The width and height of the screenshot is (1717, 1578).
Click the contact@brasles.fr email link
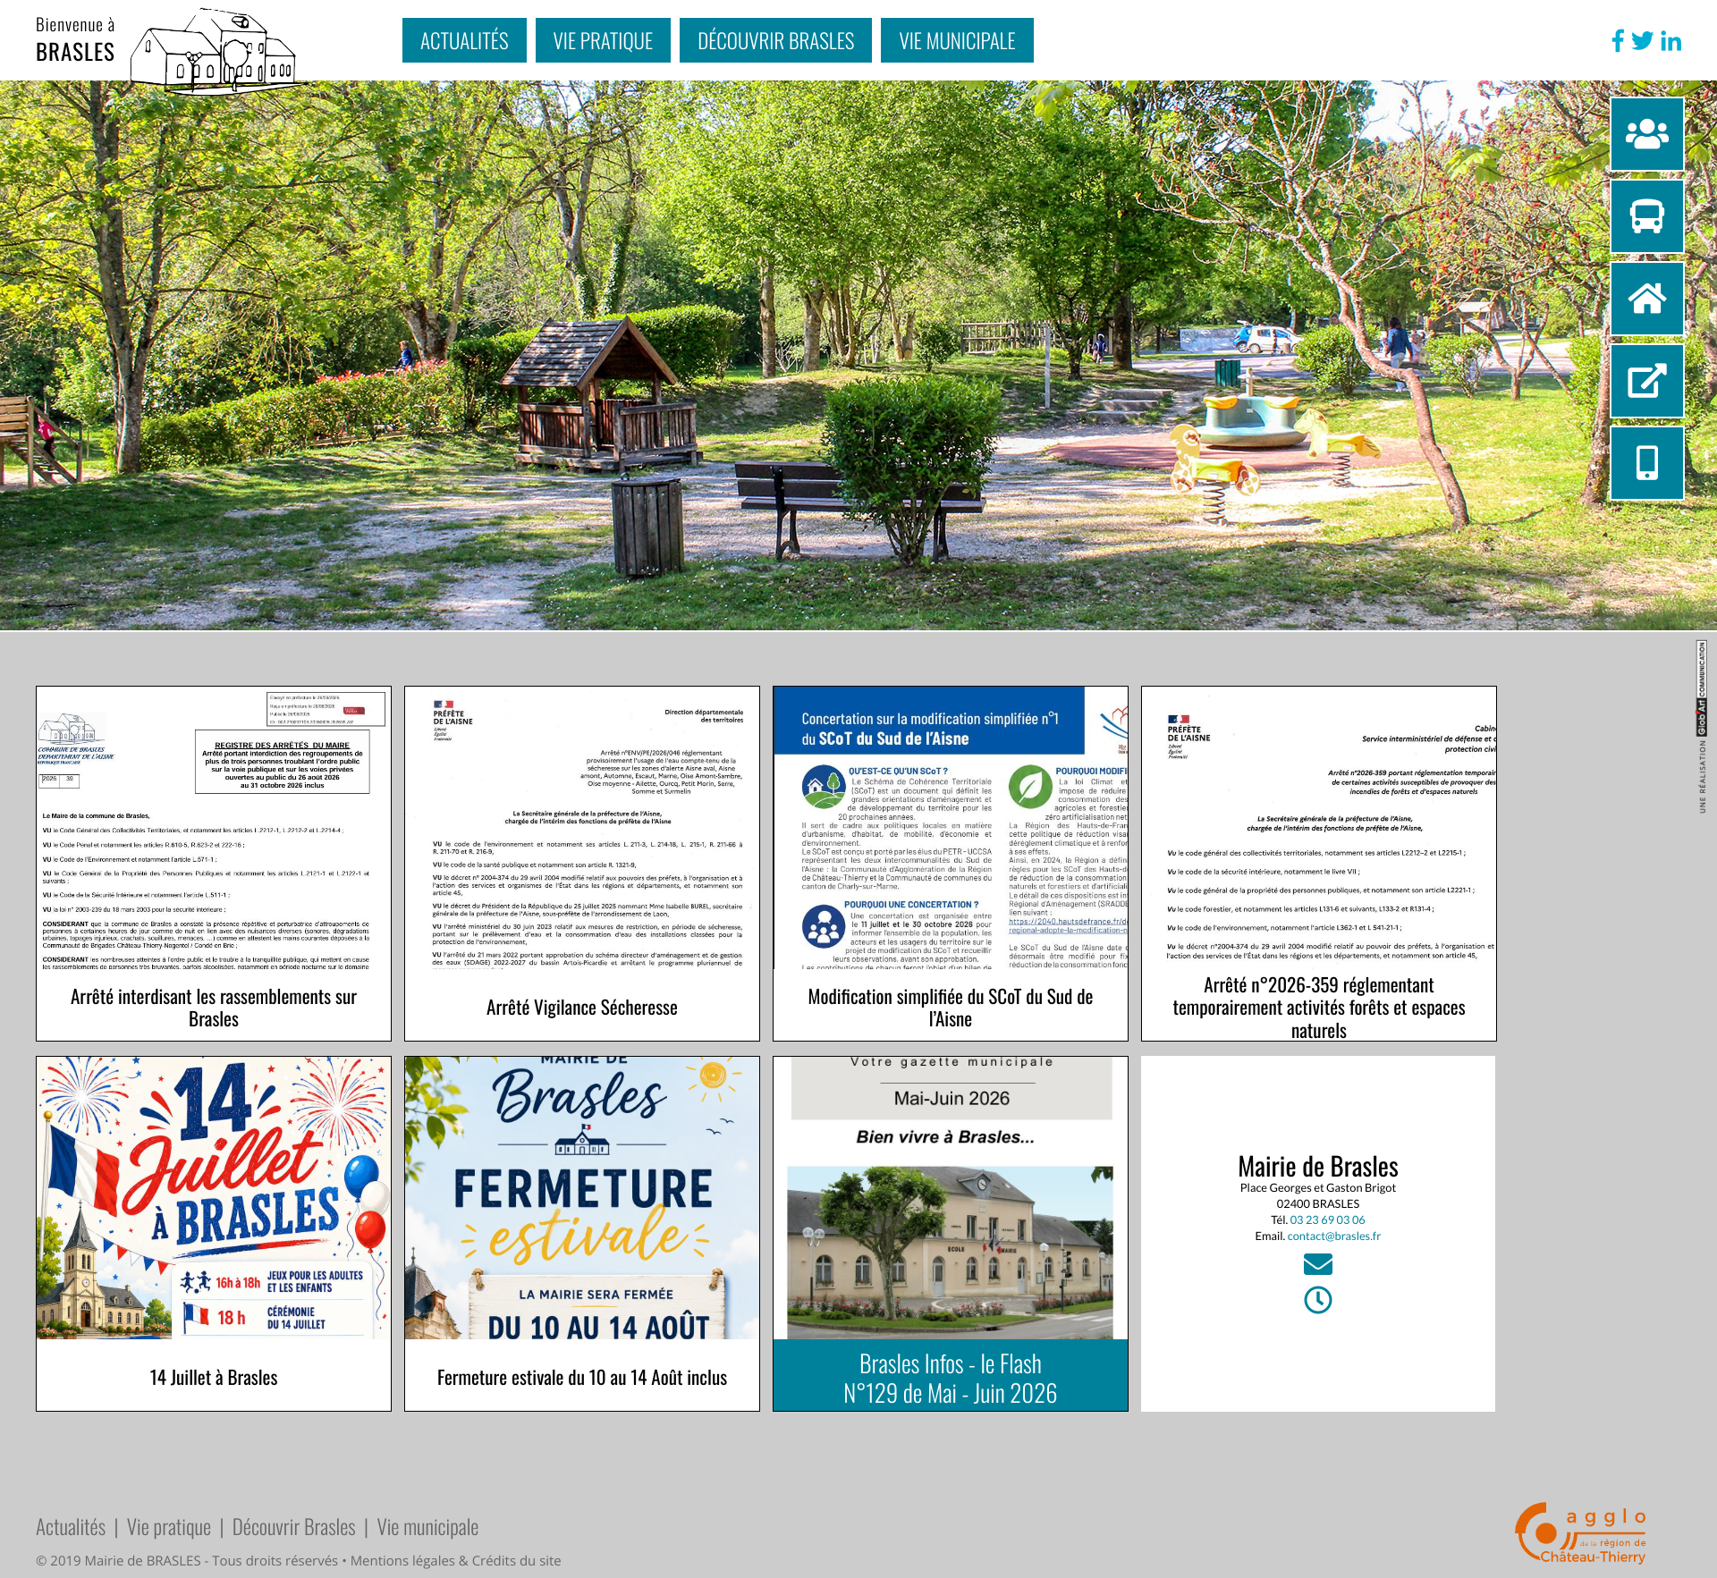click(1333, 1236)
